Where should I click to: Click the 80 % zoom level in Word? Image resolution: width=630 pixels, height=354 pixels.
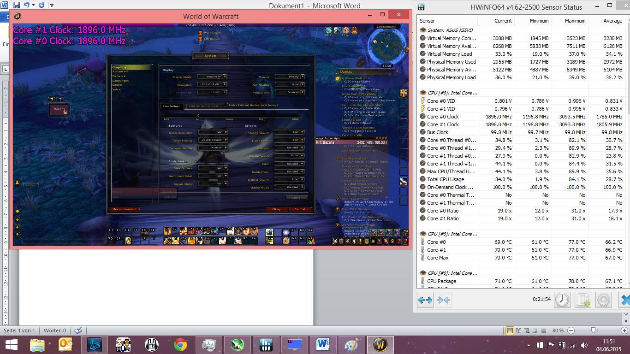[558, 330]
